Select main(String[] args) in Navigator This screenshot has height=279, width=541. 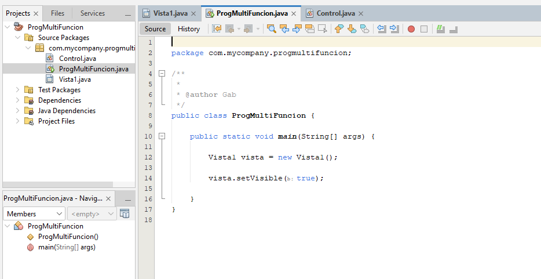click(x=67, y=247)
